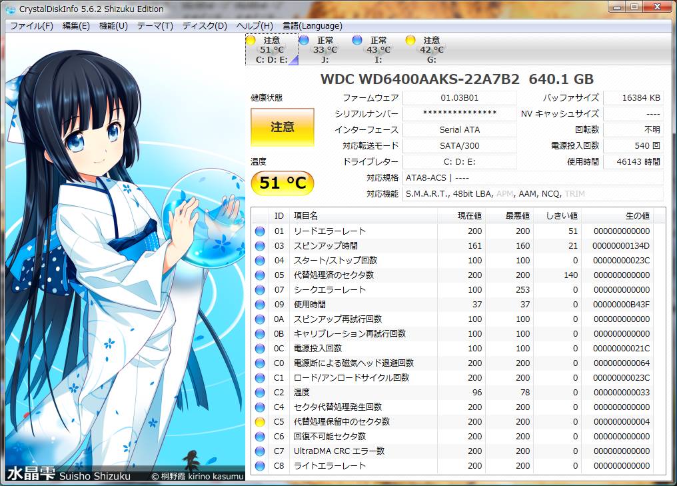
Task: Open the ファイル(F) menu
Action: click(x=31, y=26)
